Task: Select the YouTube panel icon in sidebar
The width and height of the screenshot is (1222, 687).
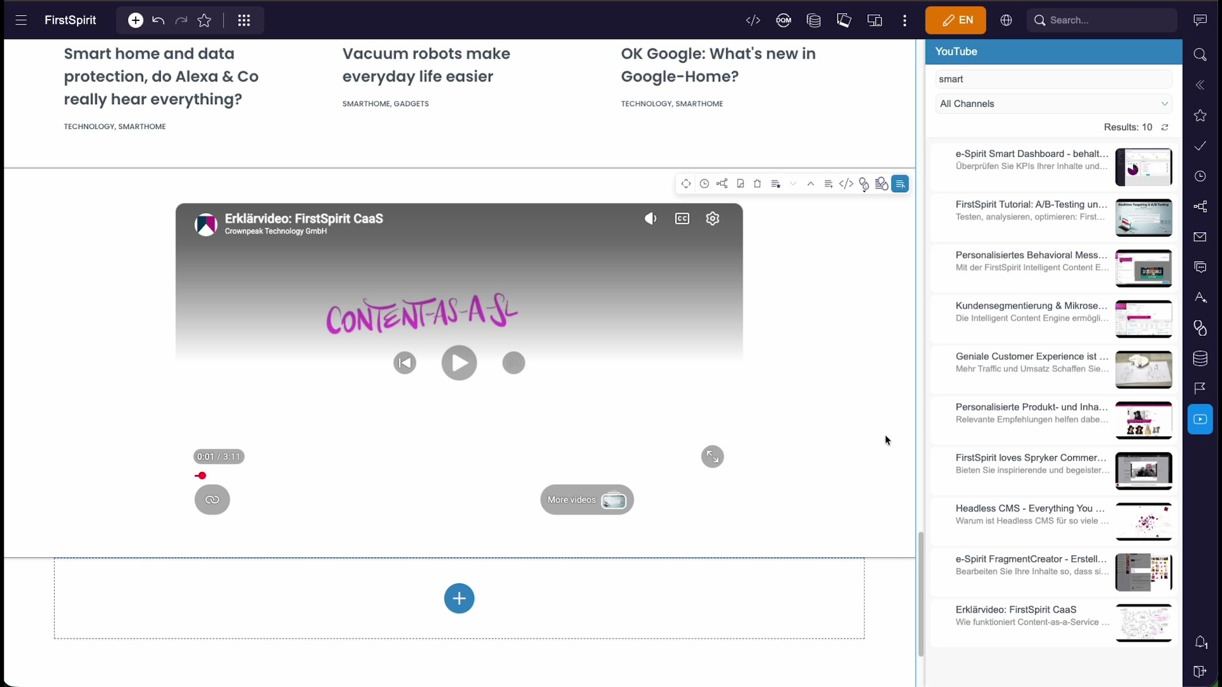Action: coord(1200,419)
